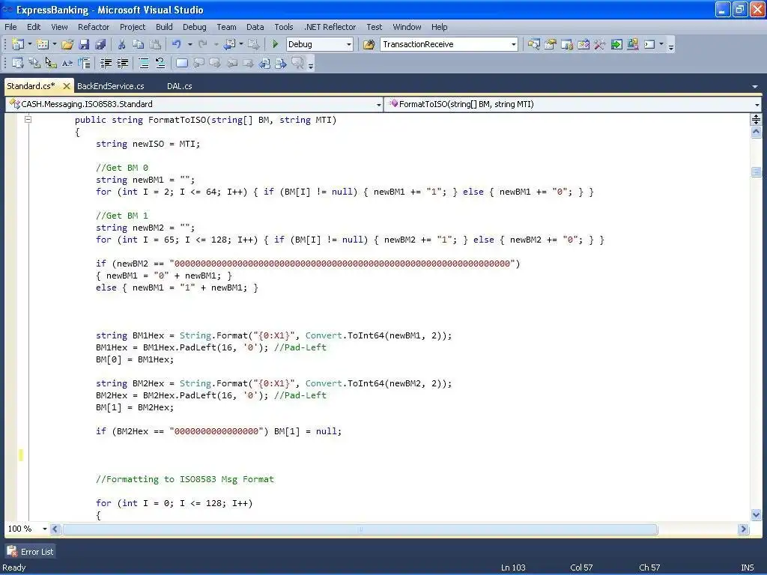Image resolution: width=767 pixels, height=575 pixels.
Task: Click the Navigate Forward icon
Action: point(254,44)
